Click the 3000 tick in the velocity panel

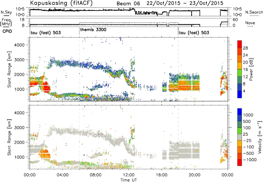(x=19, y=127)
